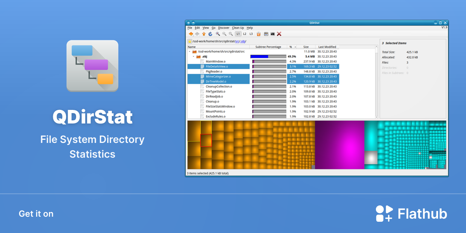Screen dimensions: 466x233
Task: Open file manager here from toolbar
Action: tap(266, 34)
